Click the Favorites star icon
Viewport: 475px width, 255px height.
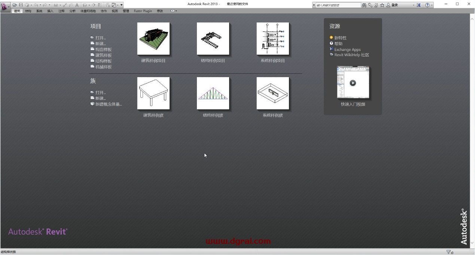coord(382,5)
